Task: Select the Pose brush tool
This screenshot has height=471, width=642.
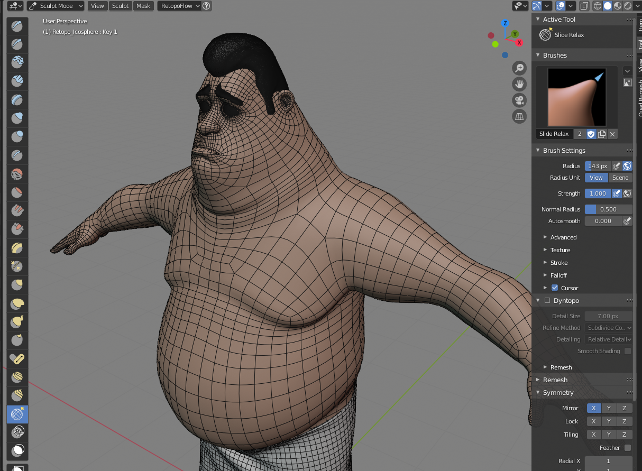Action: [x=17, y=359]
